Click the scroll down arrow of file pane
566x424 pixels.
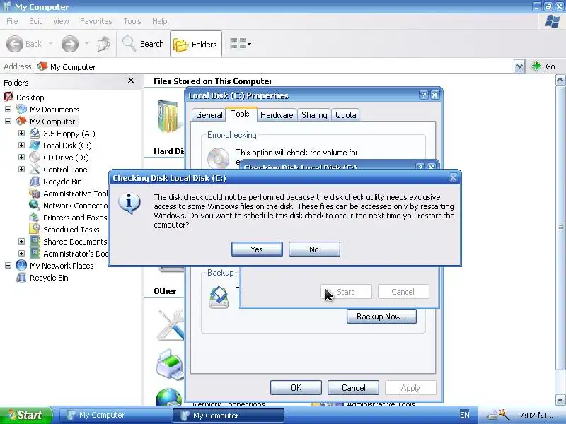pyautogui.click(x=560, y=399)
